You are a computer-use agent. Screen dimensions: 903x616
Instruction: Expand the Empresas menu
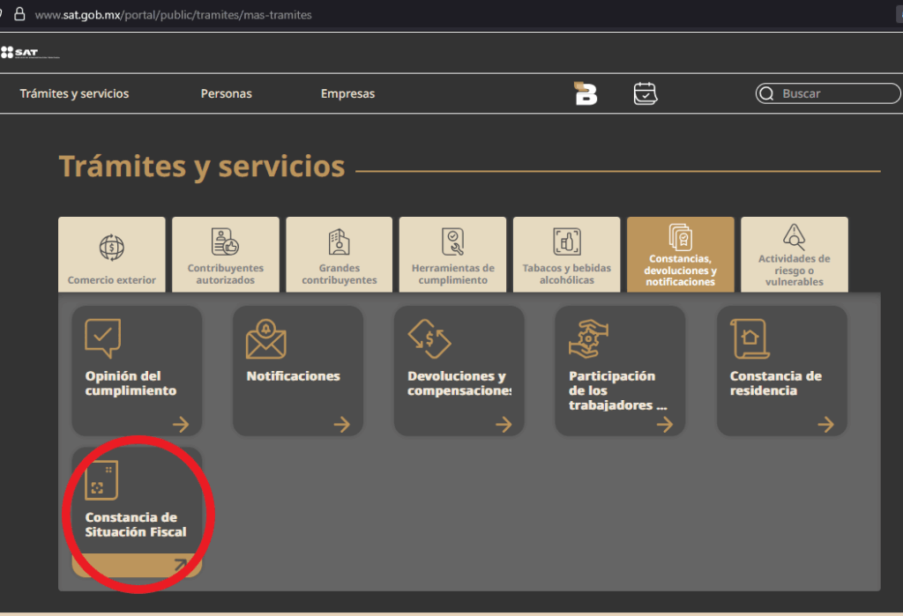tap(347, 93)
